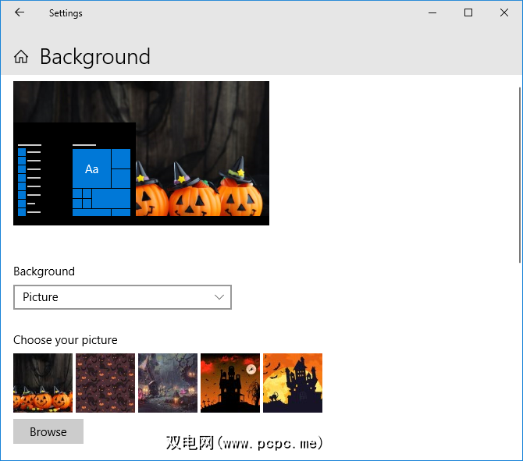Image resolution: width=523 pixels, height=461 pixels.
Task: Close the Settings window
Action: 504,12
